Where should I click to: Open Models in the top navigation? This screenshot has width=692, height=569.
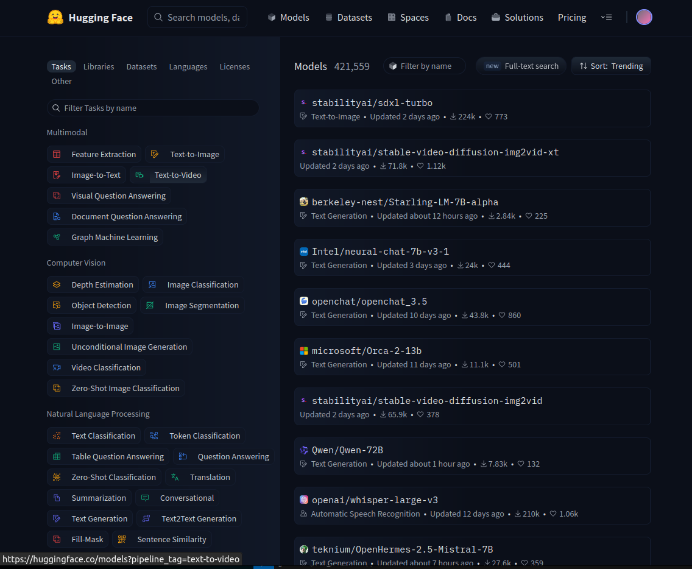click(x=289, y=17)
